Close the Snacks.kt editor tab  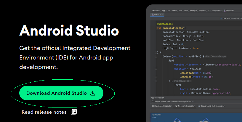pos(163,15)
